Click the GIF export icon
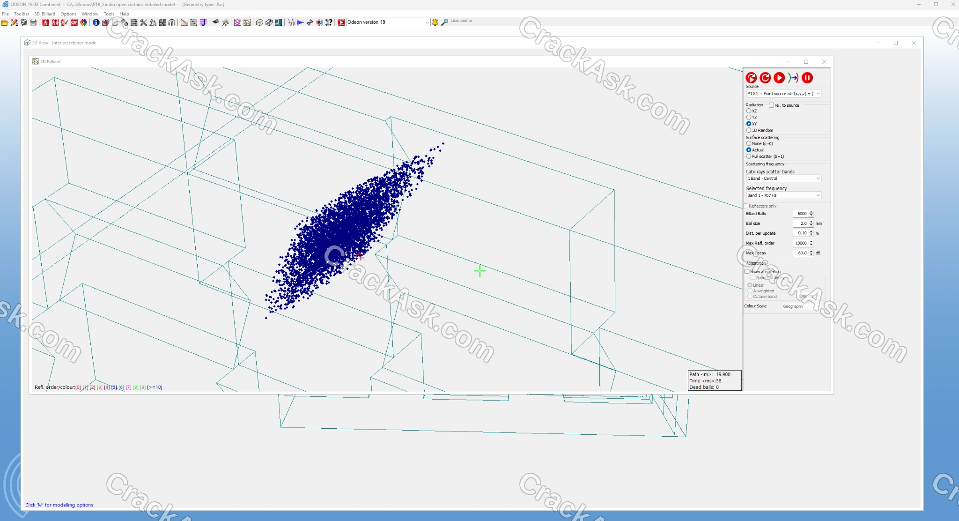959x521 pixels. pyautogui.click(x=74, y=22)
